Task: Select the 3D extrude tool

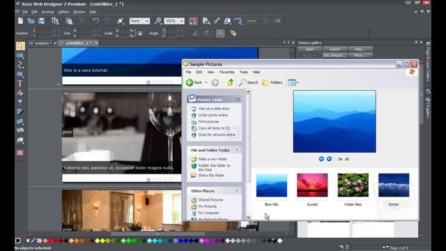Action: pyautogui.click(x=20, y=130)
